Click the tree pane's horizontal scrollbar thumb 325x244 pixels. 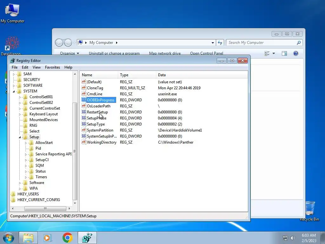click(45, 208)
